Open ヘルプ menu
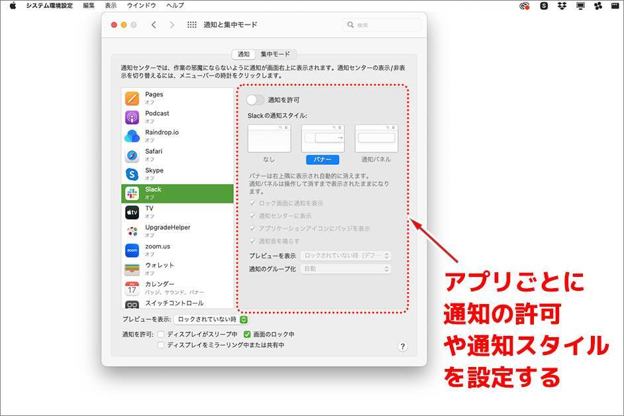This screenshot has height=416, width=624. (x=175, y=5)
